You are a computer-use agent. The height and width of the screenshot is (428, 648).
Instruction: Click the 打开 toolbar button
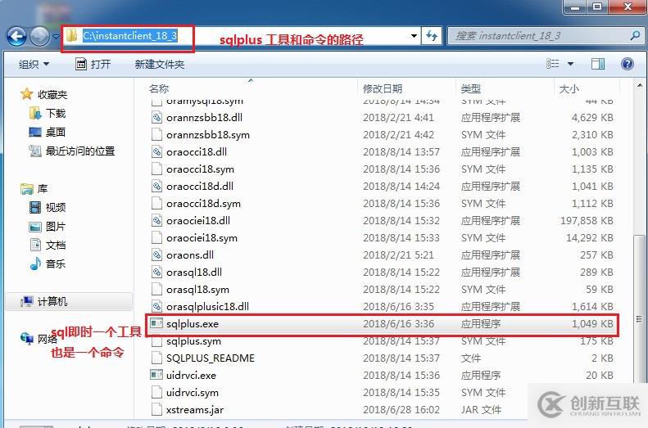coord(93,64)
